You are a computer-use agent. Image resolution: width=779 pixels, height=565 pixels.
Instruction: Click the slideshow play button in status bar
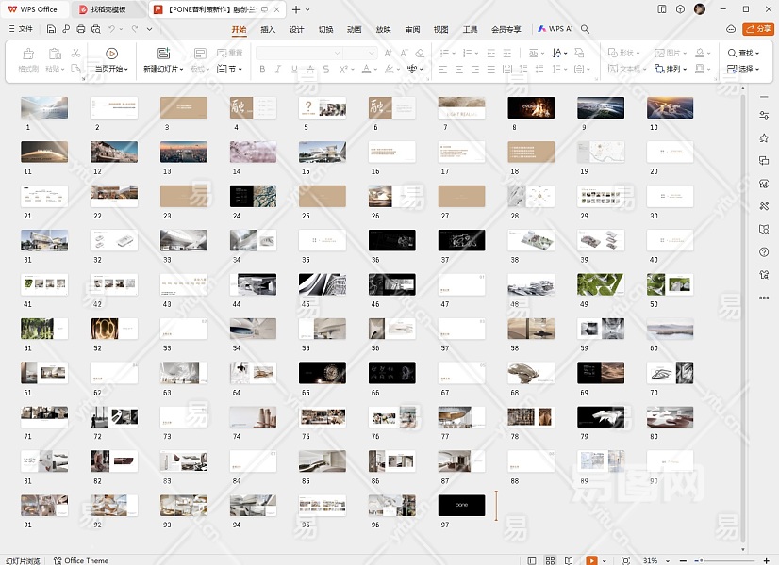coord(591,560)
